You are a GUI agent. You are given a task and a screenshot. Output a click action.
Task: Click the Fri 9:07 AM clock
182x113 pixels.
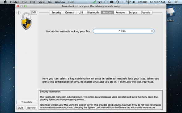(157, 2)
